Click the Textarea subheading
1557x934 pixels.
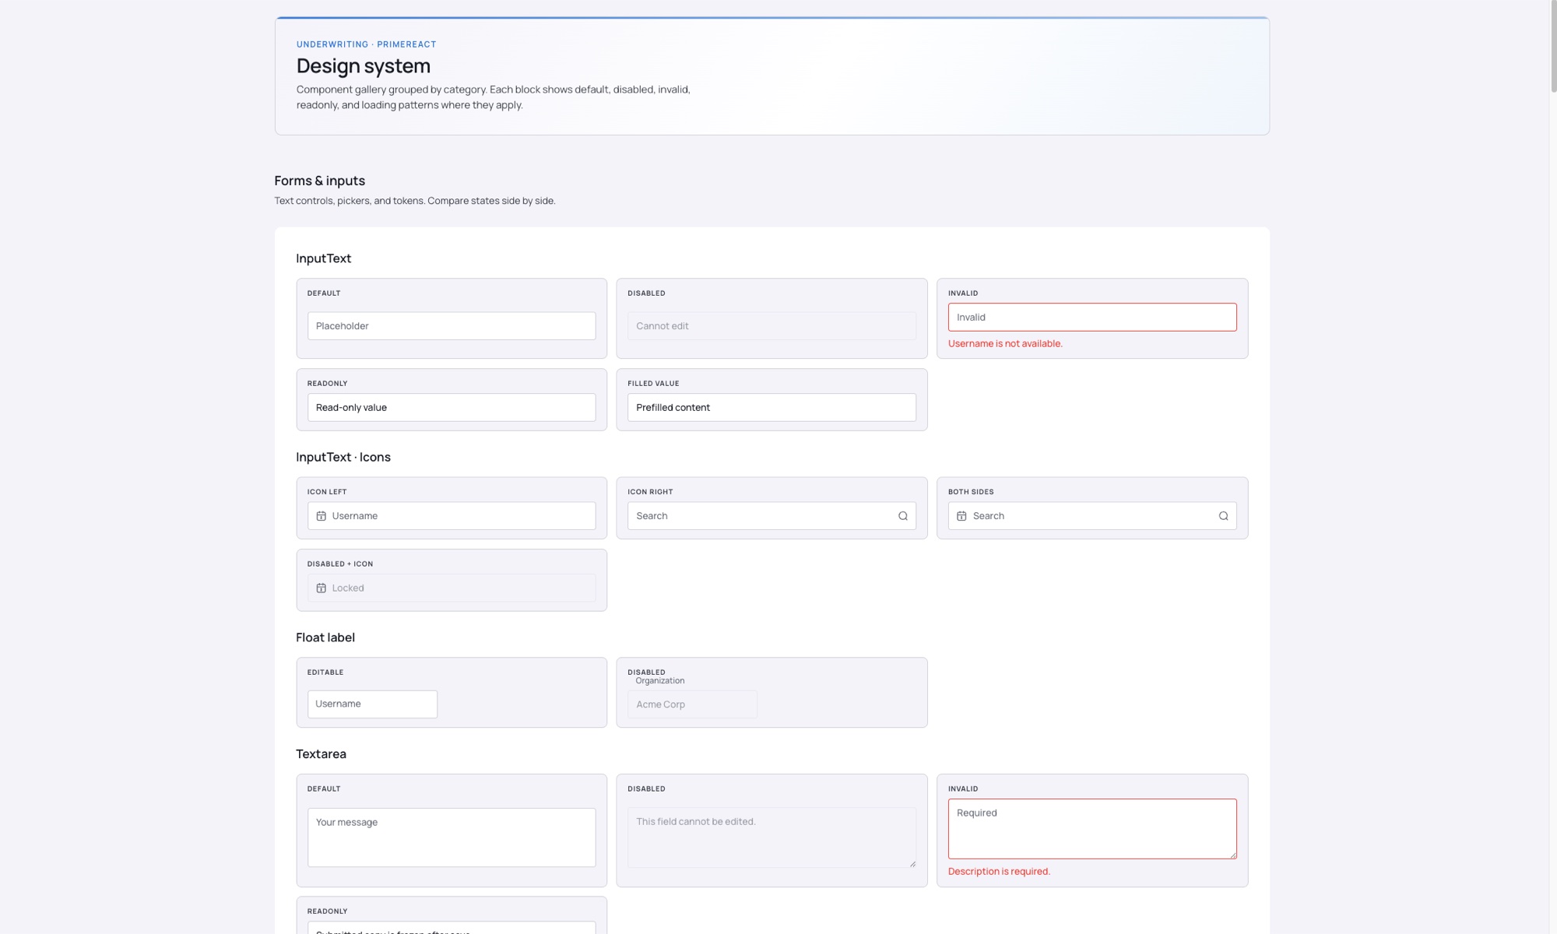pos(321,754)
